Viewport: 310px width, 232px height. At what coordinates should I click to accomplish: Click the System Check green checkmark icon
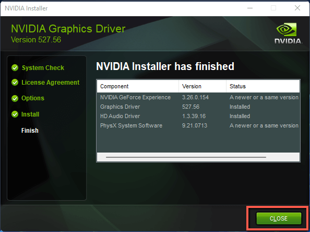click(15, 68)
